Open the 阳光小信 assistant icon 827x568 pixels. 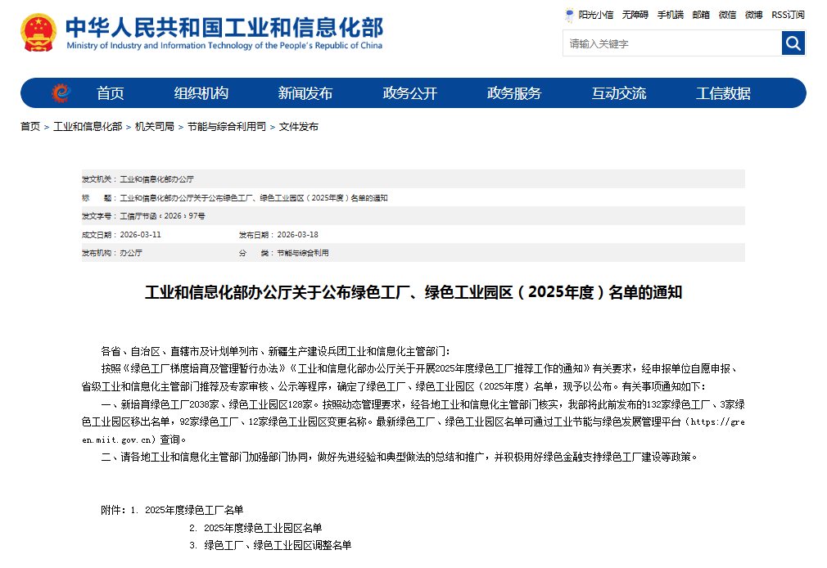(x=569, y=15)
